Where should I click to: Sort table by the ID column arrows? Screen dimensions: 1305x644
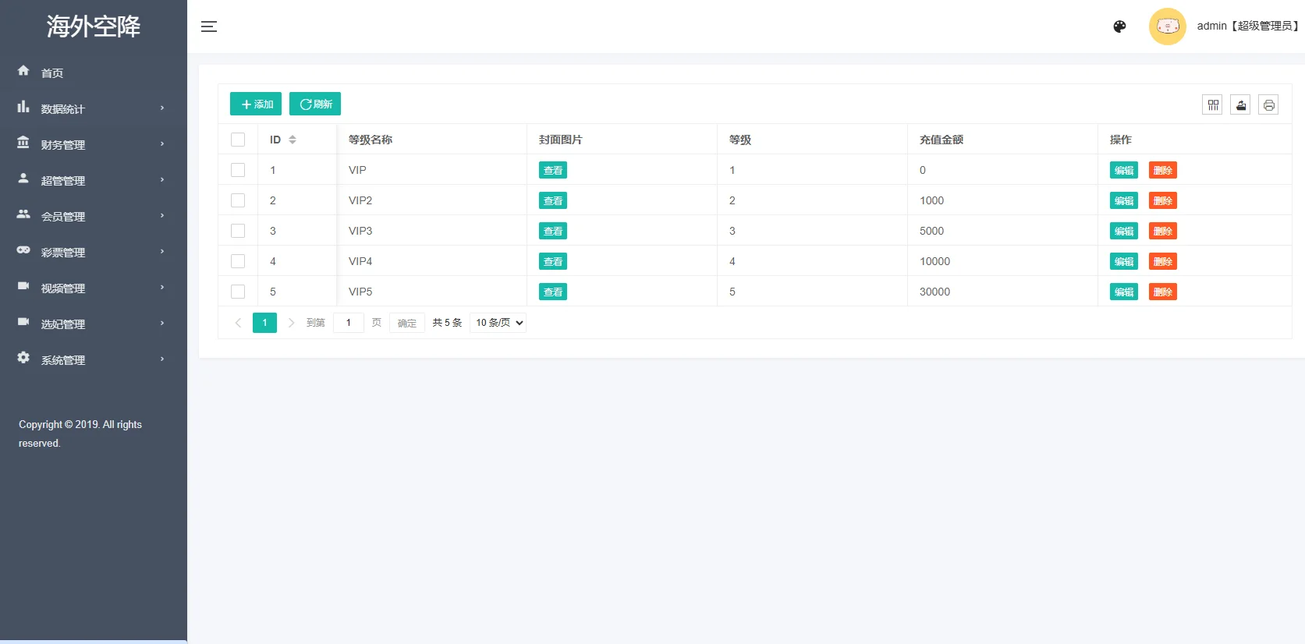click(293, 140)
